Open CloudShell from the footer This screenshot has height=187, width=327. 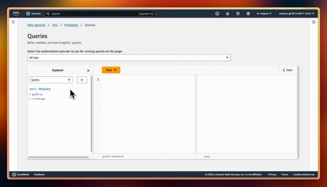[20, 175]
